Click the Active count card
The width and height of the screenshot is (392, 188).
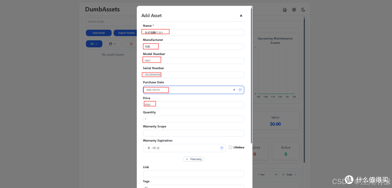(x=286, y=151)
